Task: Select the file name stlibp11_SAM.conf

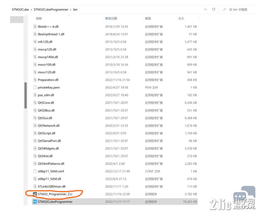Action: 51,171
